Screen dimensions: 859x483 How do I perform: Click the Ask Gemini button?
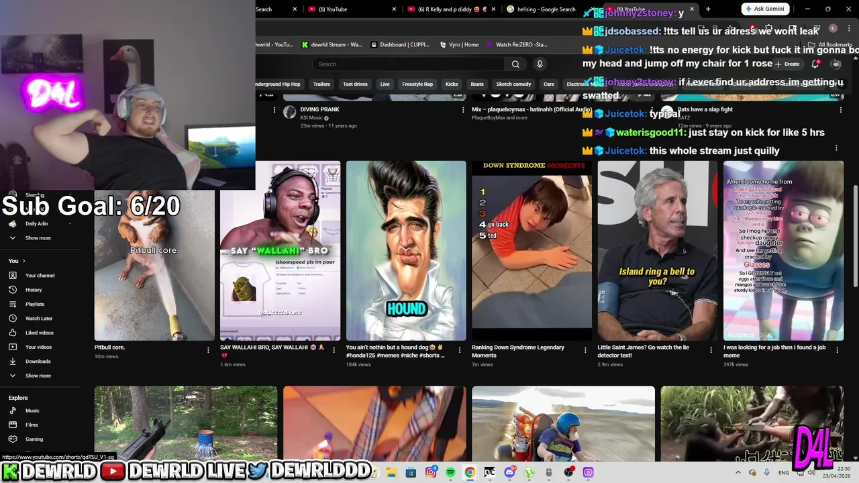tap(764, 9)
